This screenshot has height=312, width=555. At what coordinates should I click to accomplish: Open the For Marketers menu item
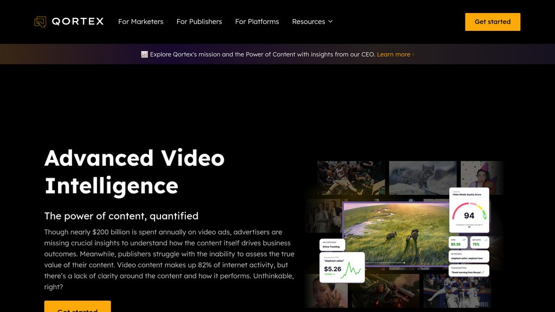(x=140, y=22)
